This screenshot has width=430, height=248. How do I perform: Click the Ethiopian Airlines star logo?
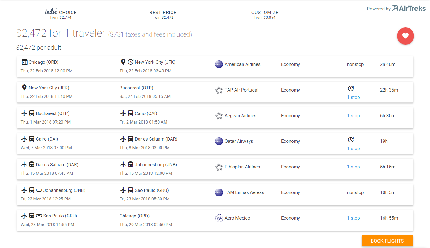219,167
